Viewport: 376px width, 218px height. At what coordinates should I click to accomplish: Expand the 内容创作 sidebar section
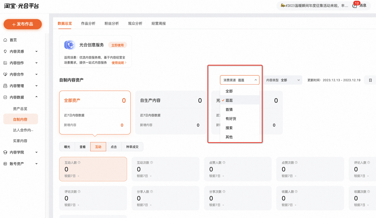(36, 63)
